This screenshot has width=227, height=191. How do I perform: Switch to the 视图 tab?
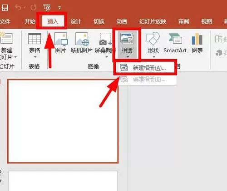[x=207, y=21]
